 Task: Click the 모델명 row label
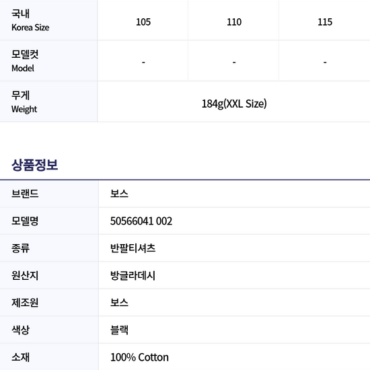(25, 221)
